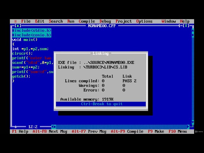The width and height of the screenshot is (204, 153).
Task: Click the vertical scrollbar down arrow
Action: [x=193, y=122]
